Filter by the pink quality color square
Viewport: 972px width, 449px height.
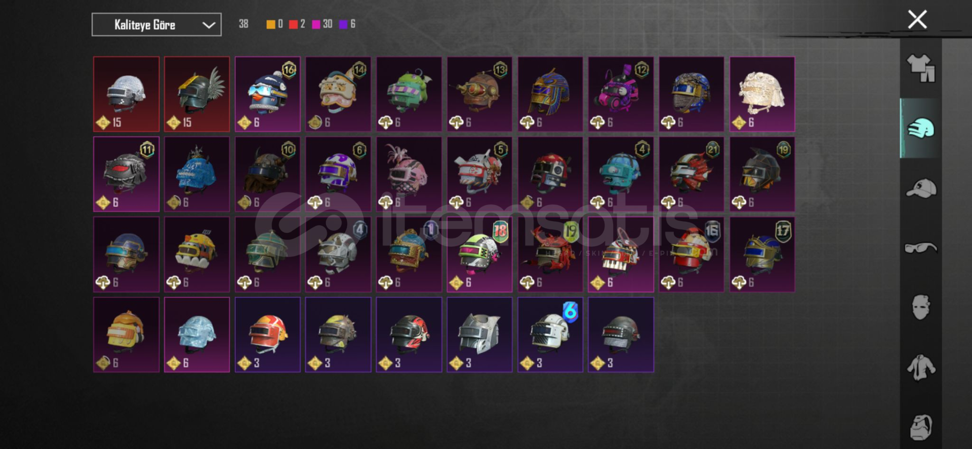coord(316,24)
